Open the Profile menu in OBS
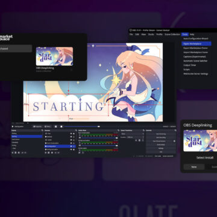 point(159,34)
